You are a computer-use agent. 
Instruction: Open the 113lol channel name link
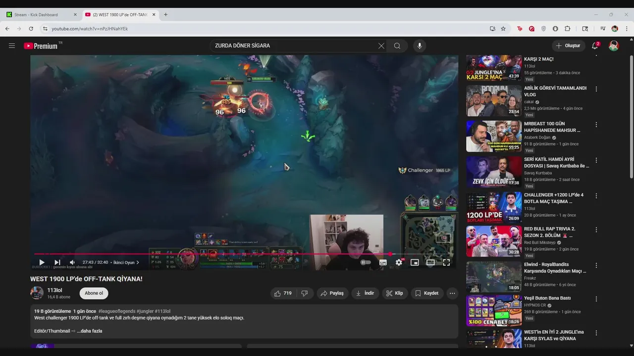point(54,290)
